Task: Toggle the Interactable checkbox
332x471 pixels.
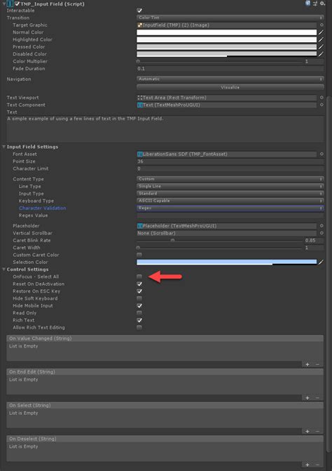Action: click(139, 11)
